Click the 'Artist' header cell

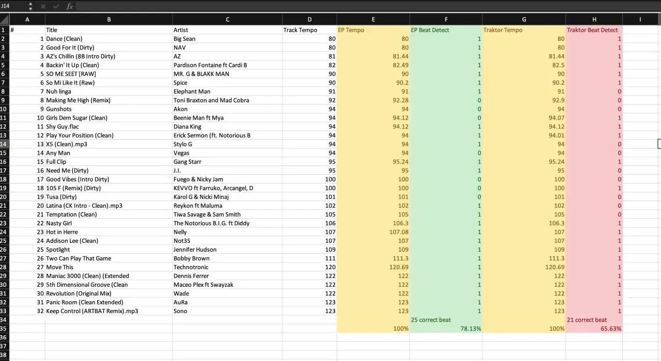227,30
